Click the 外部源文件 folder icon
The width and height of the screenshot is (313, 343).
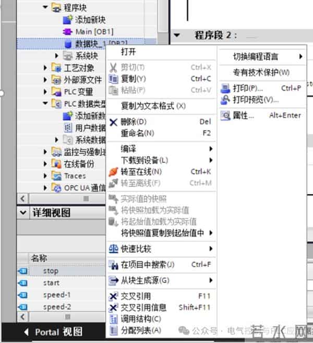[56, 80]
